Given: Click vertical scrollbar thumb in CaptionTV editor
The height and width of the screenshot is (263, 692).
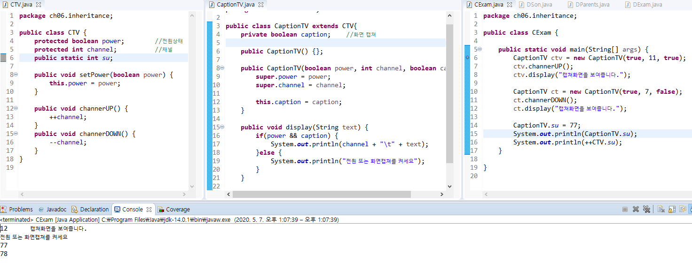Looking at the screenshot, I should click(449, 93).
